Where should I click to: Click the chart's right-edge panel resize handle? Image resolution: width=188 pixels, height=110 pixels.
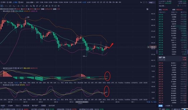[x=157, y=52]
